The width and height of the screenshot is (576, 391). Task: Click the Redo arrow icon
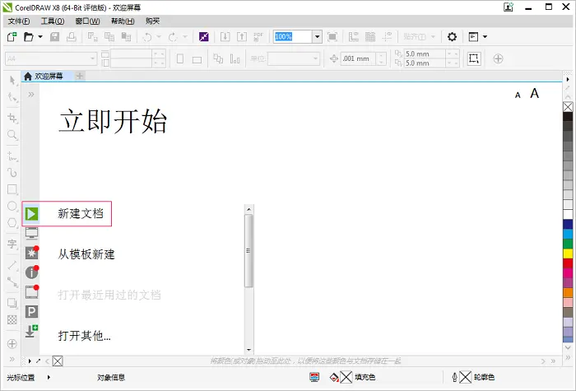pyautogui.click(x=173, y=37)
